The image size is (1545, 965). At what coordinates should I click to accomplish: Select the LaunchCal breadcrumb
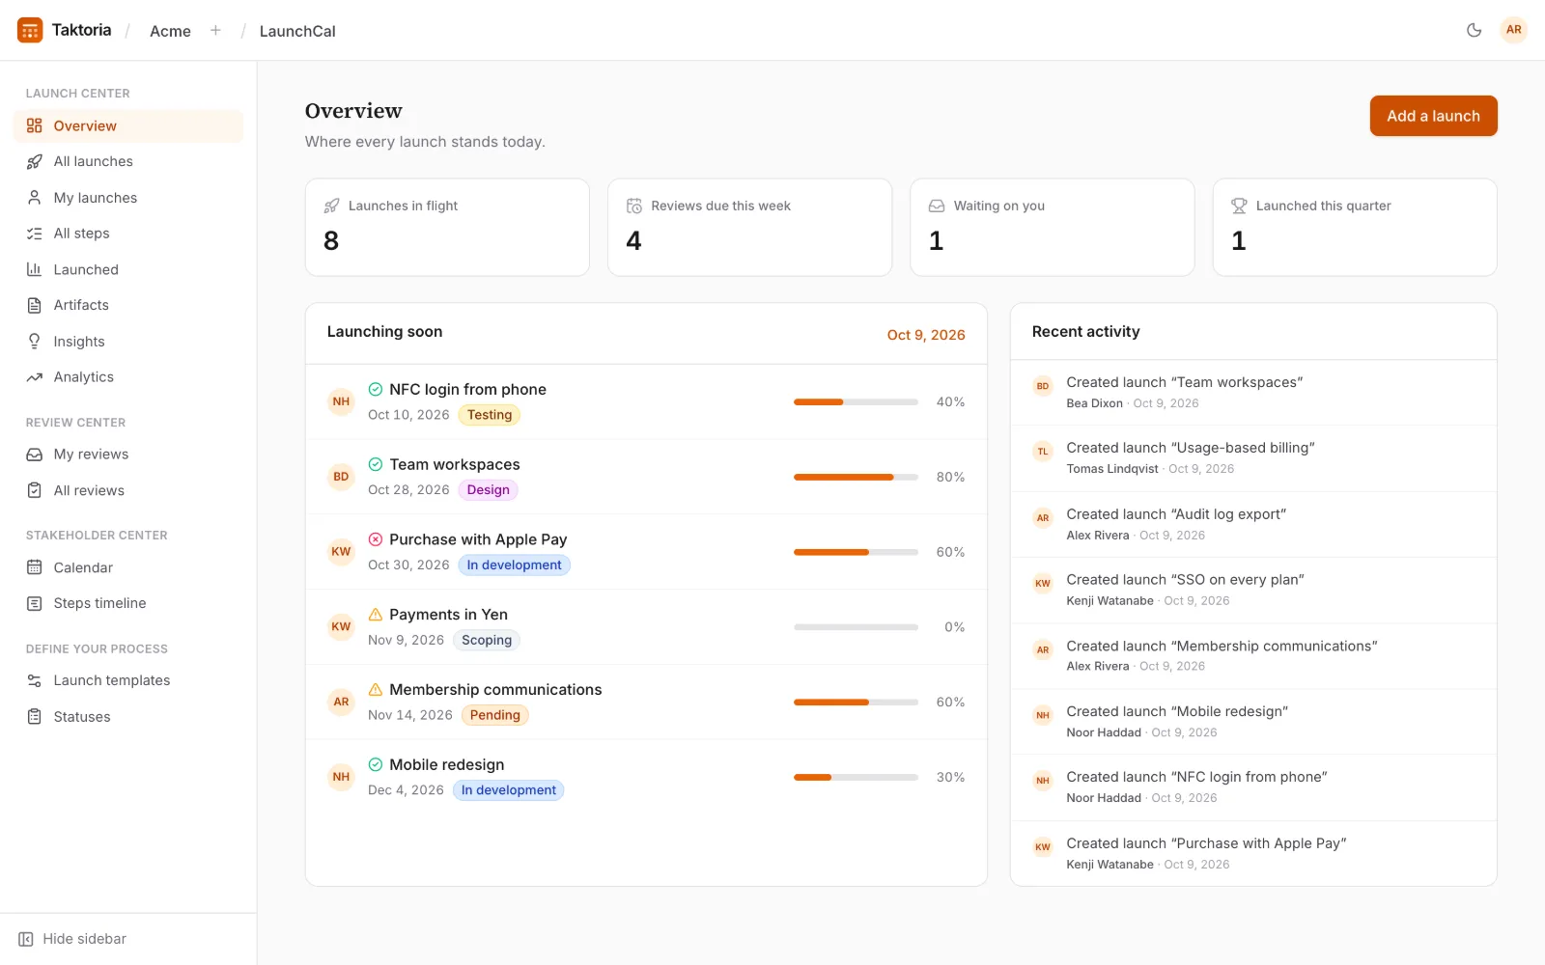click(297, 31)
